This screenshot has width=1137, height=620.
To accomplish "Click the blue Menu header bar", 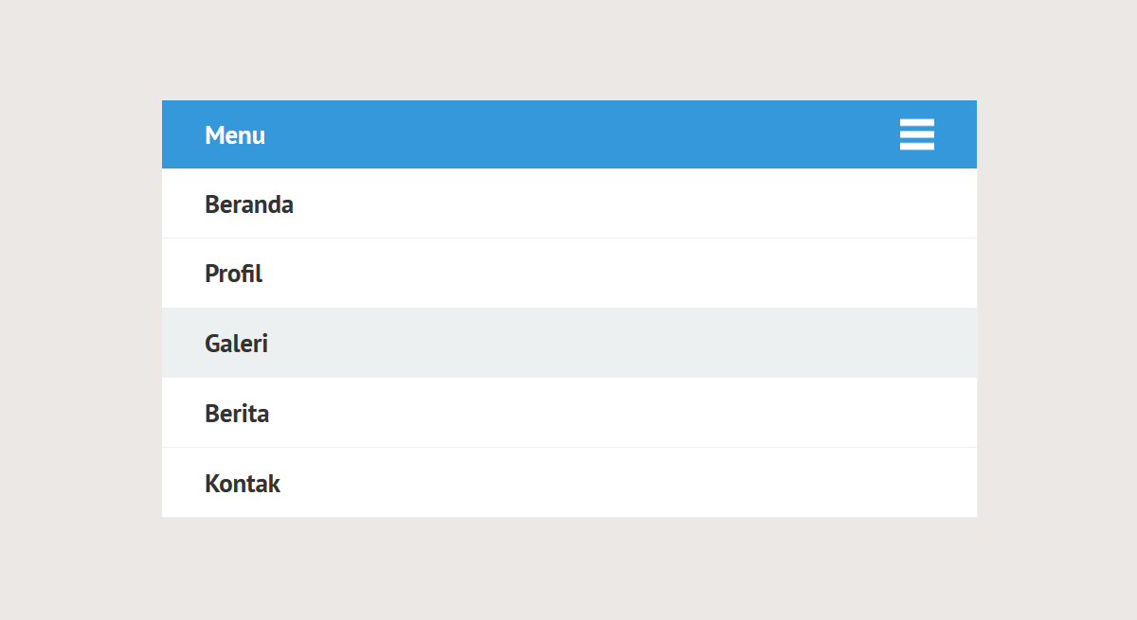I will click(569, 134).
